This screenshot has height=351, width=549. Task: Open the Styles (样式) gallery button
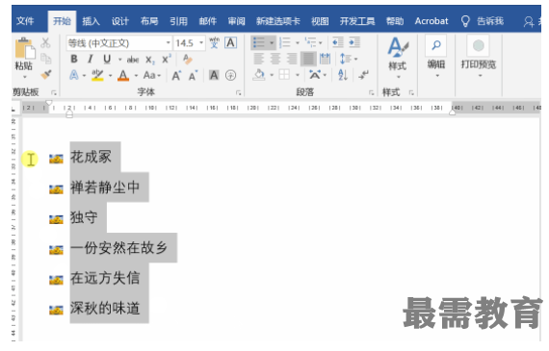coord(398,58)
